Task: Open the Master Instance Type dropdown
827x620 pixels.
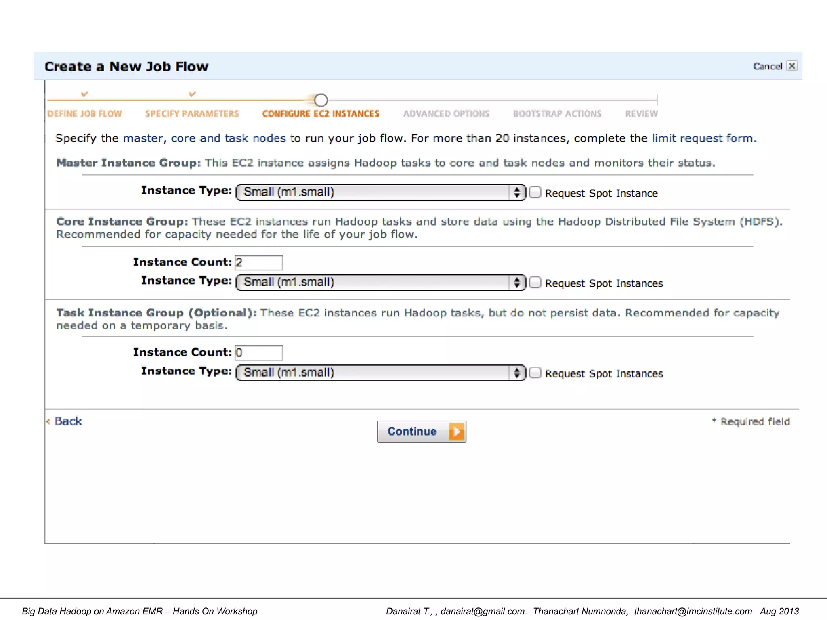Action: coord(380,192)
